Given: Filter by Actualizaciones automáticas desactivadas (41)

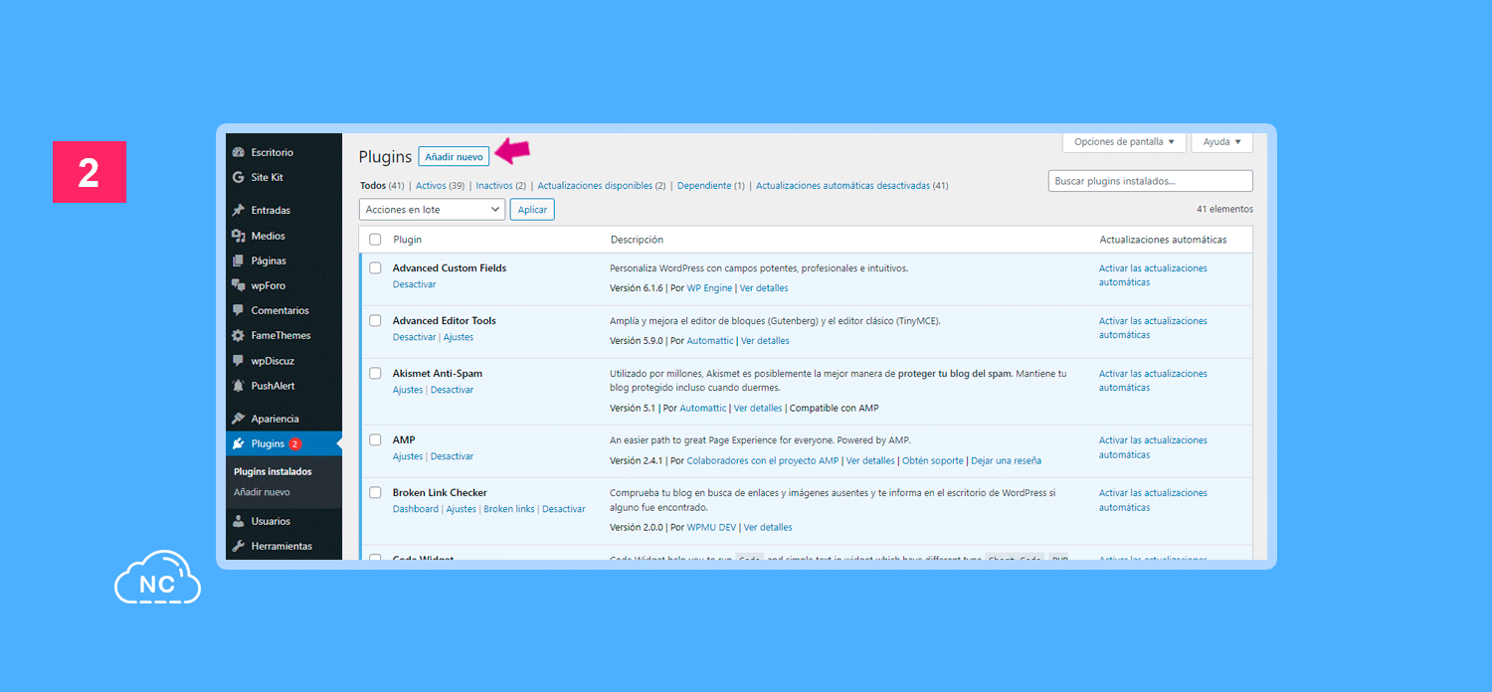Looking at the screenshot, I should (x=852, y=186).
